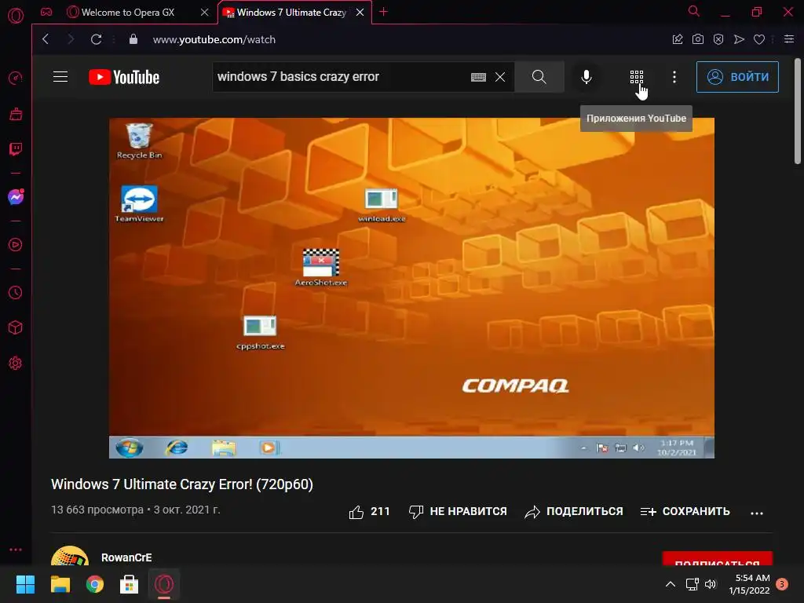
Task: Go back to previous page
Action: (46, 39)
